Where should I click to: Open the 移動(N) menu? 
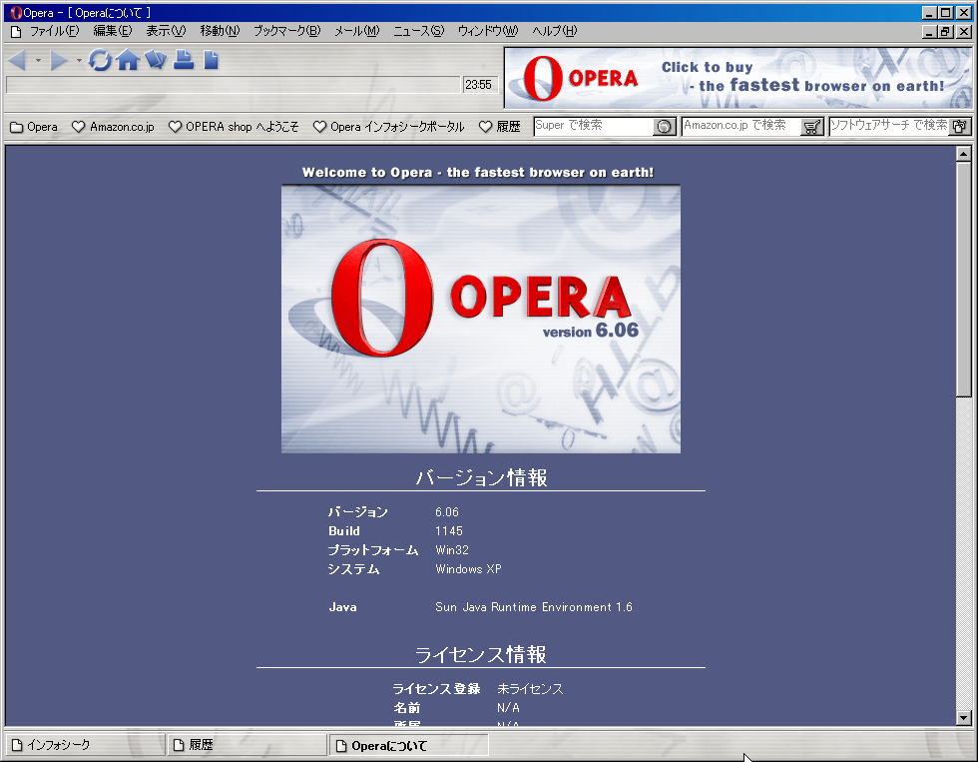[220, 31]
